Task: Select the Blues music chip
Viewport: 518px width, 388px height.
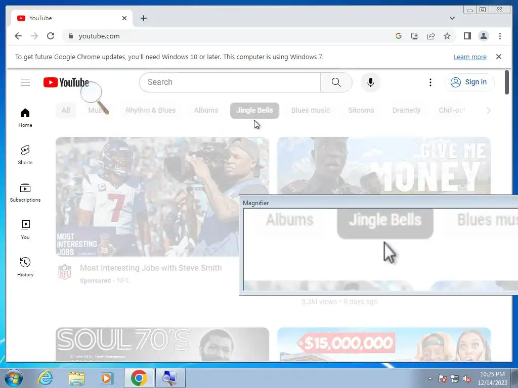Action: tap(310, 110)
